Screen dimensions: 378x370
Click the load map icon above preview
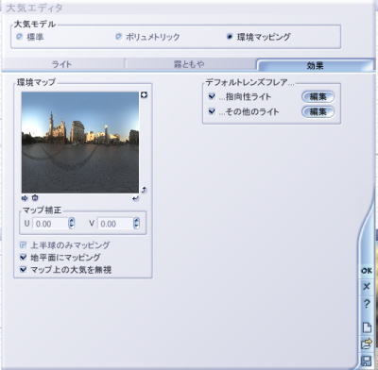pyautogui.click(x=144, y=94)
